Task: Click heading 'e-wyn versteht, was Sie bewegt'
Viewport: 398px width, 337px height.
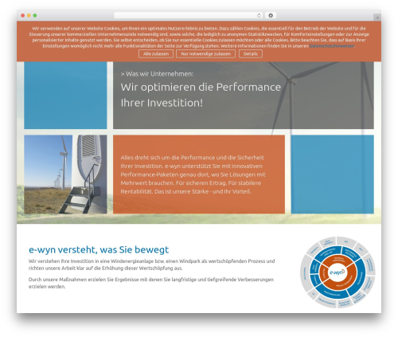Action: coord(99,249)
